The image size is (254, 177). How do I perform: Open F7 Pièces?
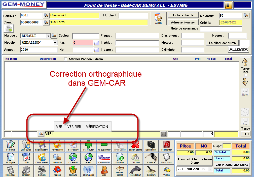click(73, 158)
